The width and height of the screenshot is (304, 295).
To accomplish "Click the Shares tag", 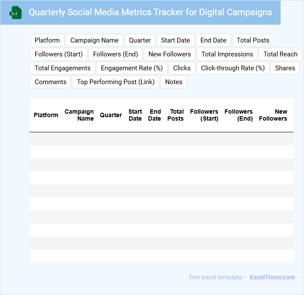I will point(285,68).
